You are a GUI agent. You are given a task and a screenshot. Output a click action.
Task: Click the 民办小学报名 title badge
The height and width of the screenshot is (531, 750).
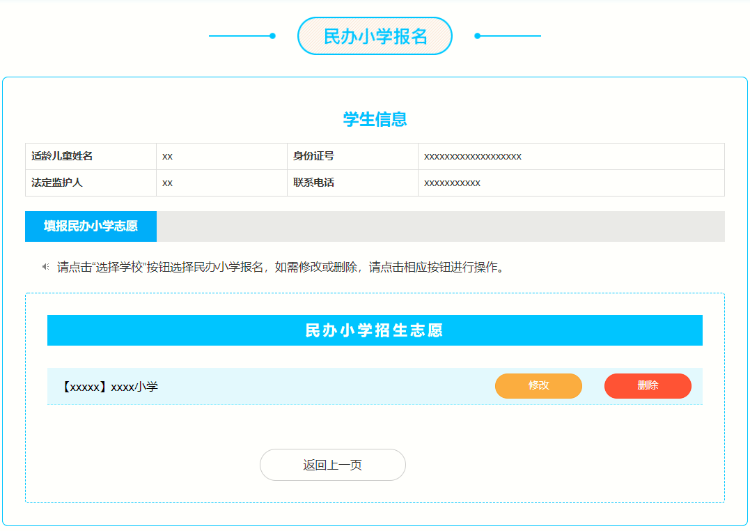click(x=375, y=36)
